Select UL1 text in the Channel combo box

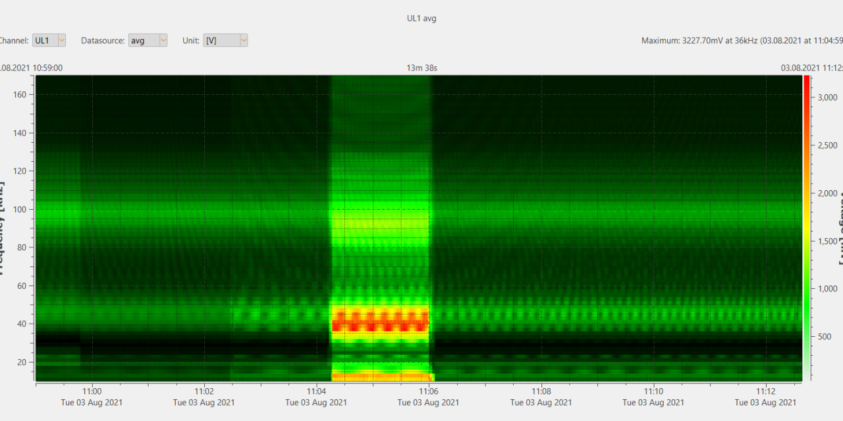coord(43,40)
